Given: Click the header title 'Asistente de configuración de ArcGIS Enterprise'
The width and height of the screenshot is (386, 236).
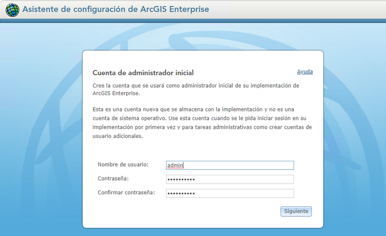Looking at the screenshot, I should [116, 9].
